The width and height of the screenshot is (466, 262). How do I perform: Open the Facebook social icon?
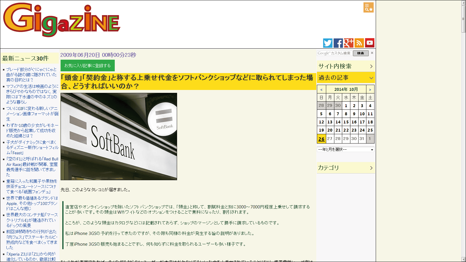pyautogui.click(x=338, y=43)
